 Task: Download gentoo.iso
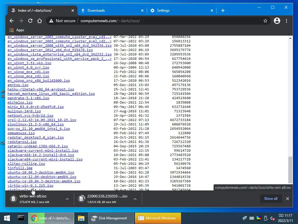tap(18, 85)
